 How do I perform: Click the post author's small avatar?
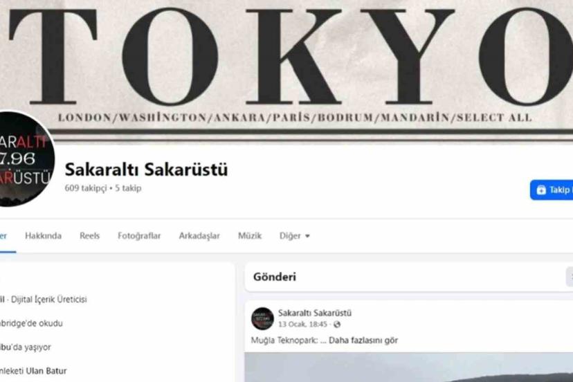tap(262, 318)
